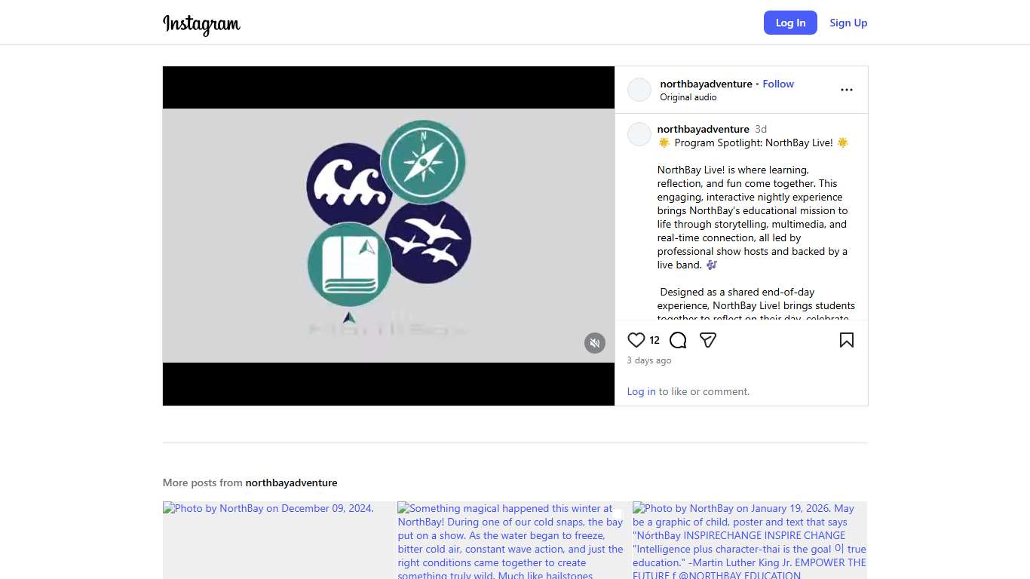Viewport: 1030px width, 579px height.
Task: Click the video to play or pause
Action: (388, 235)
